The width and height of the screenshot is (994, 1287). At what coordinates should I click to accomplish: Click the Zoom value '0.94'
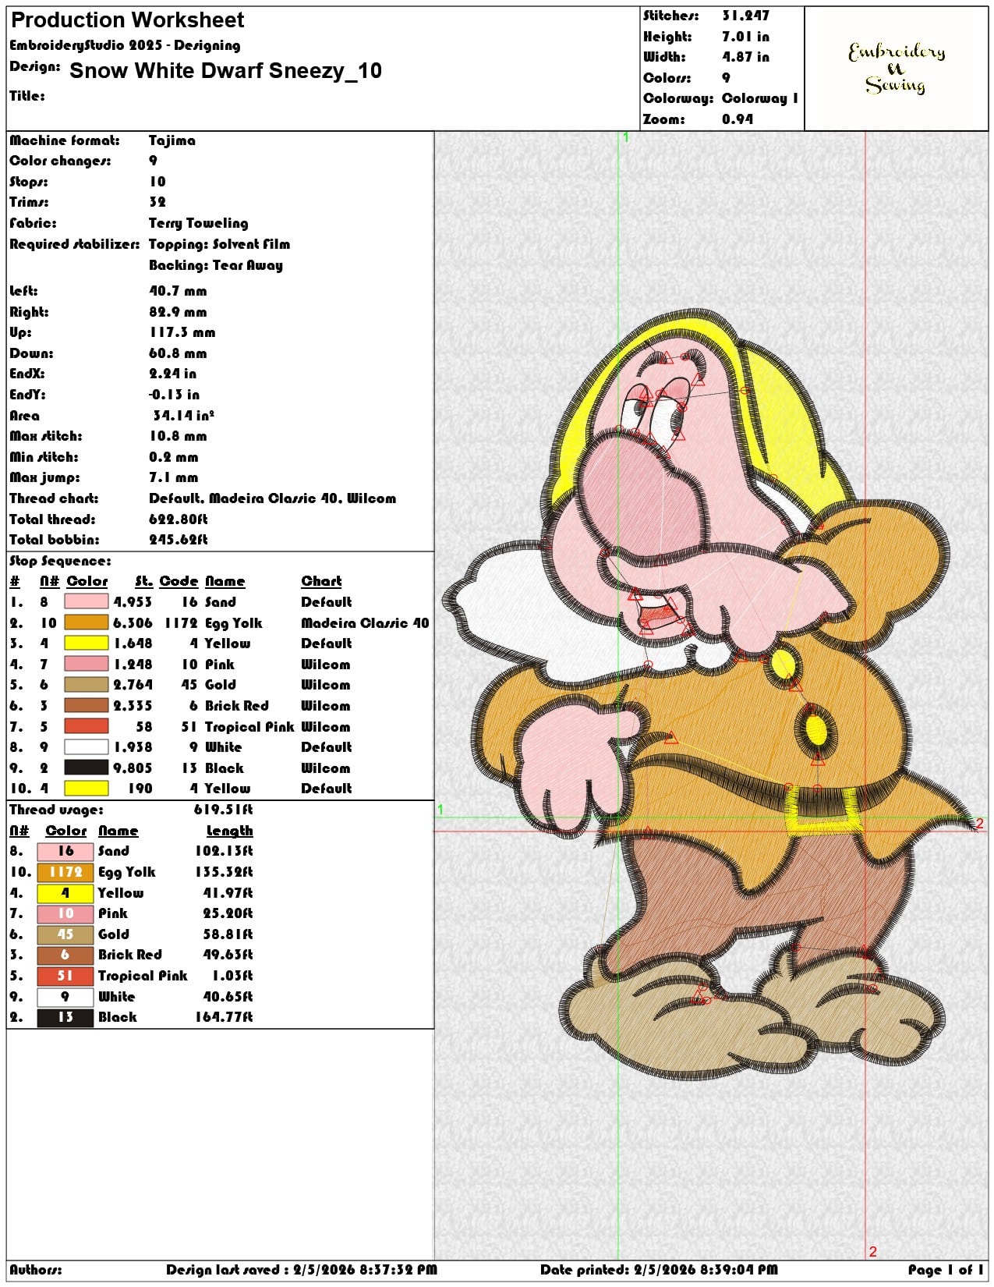737,119
